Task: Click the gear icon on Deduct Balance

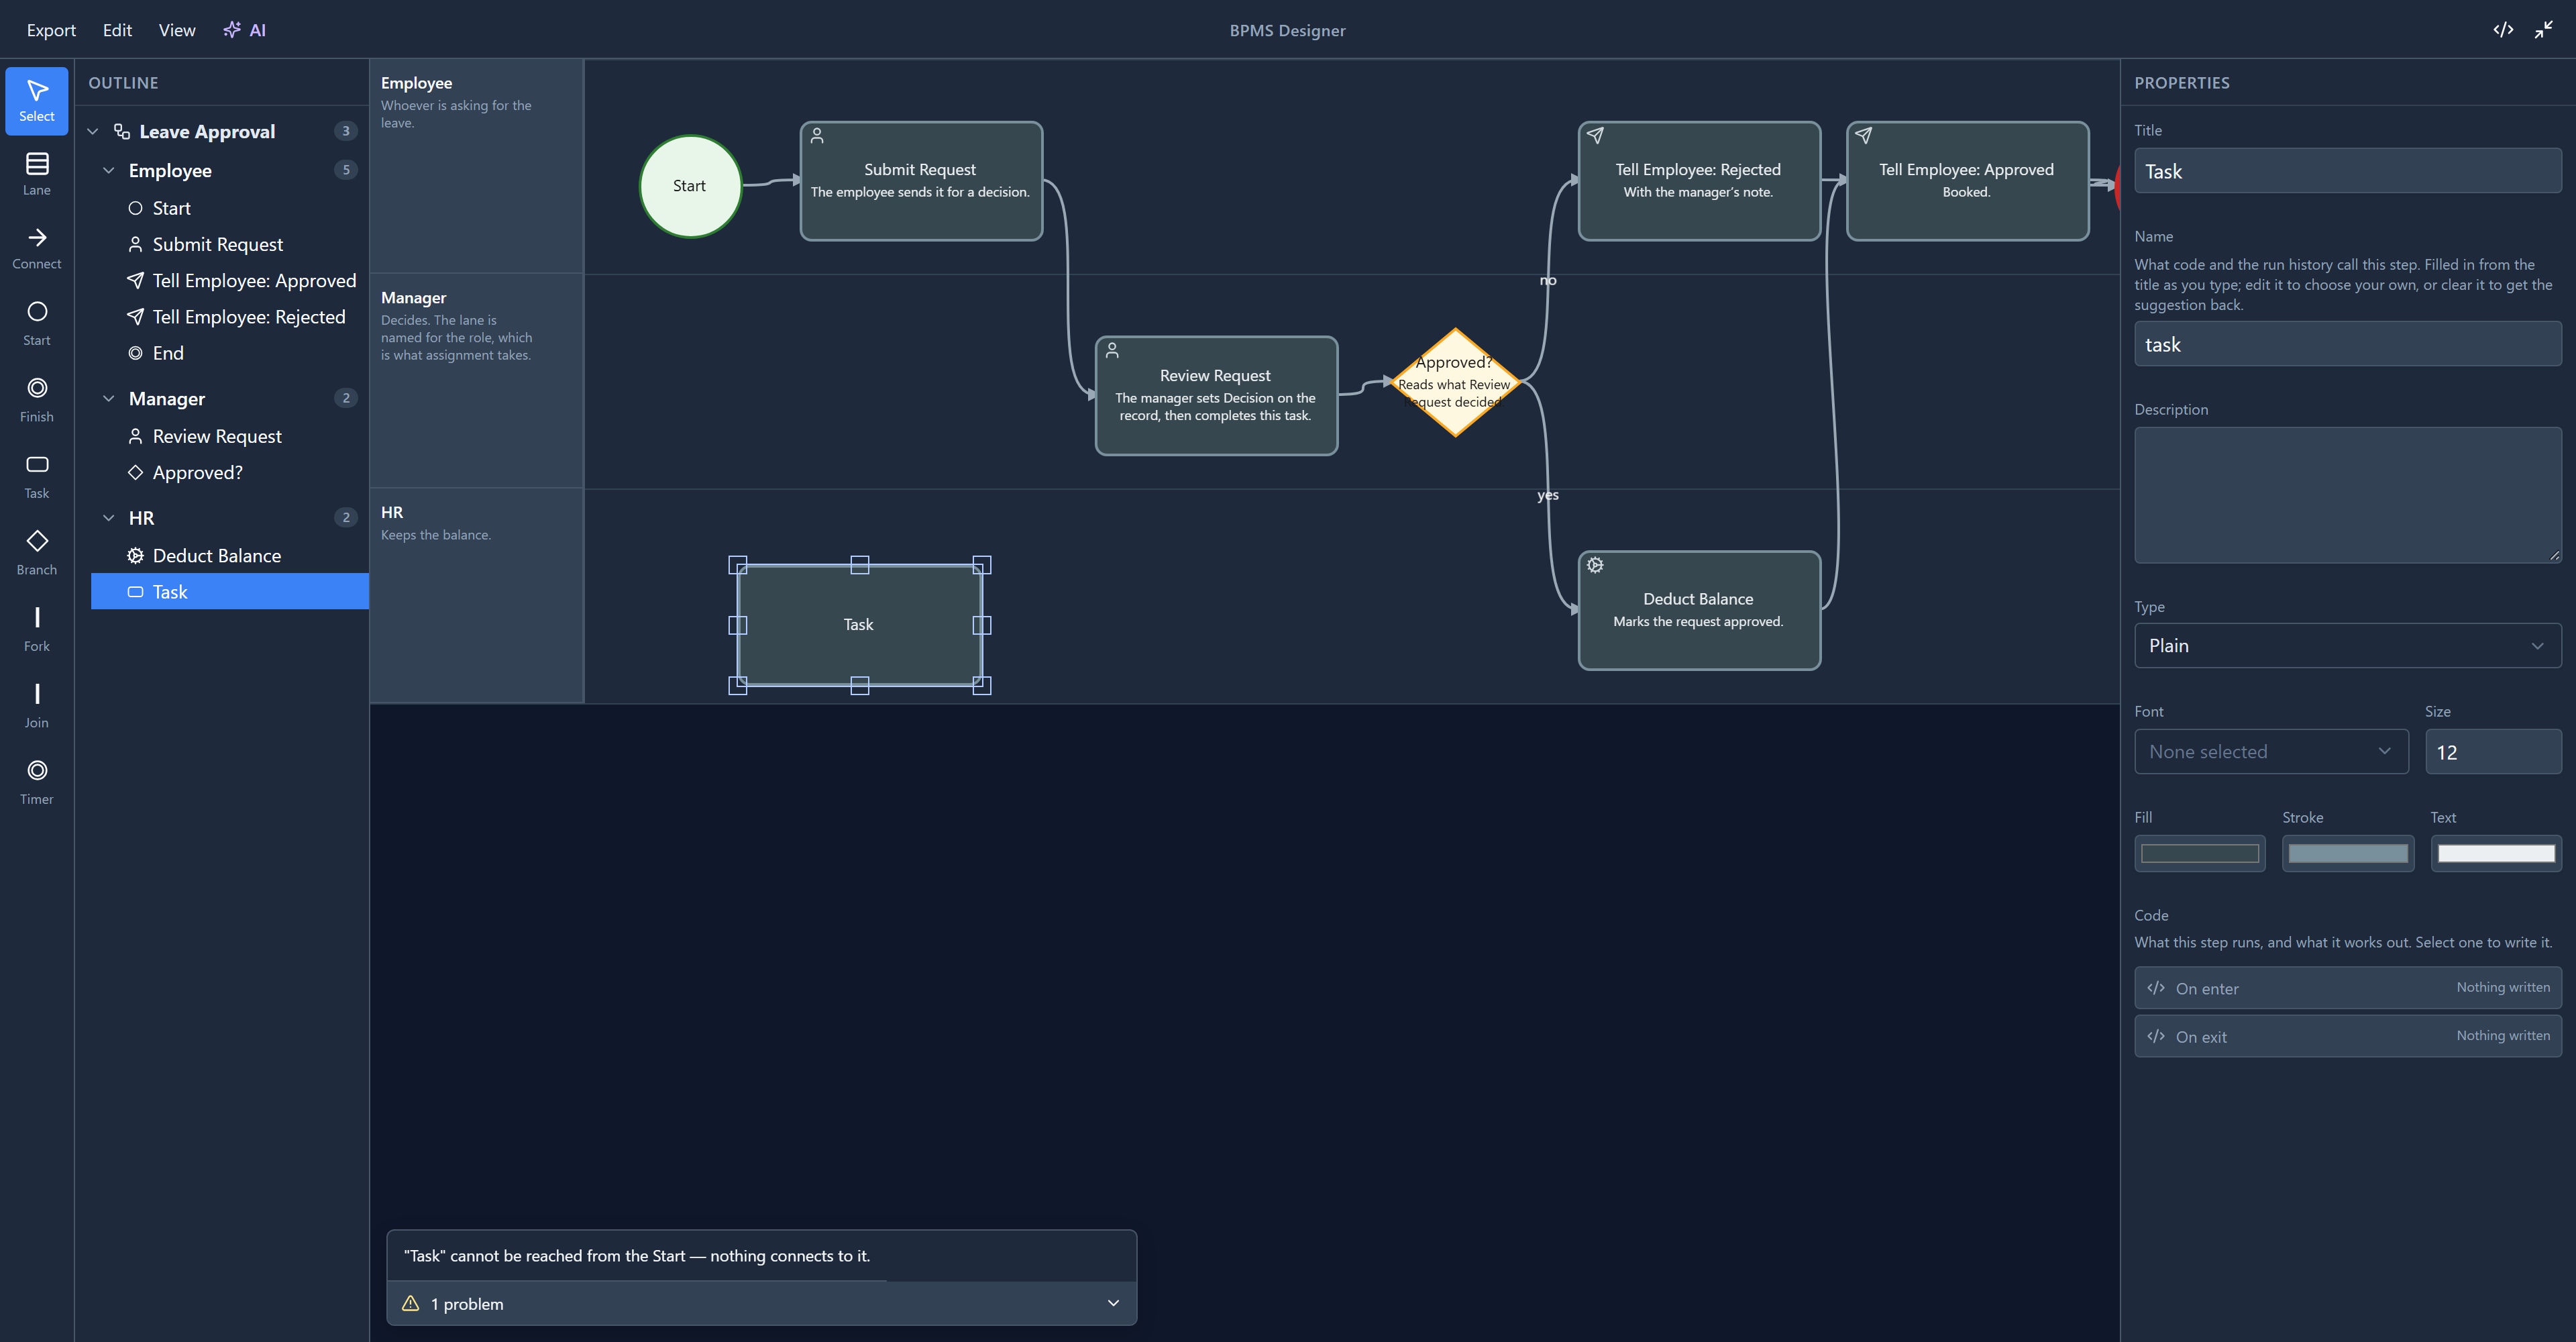Action: pos(1595,565)
